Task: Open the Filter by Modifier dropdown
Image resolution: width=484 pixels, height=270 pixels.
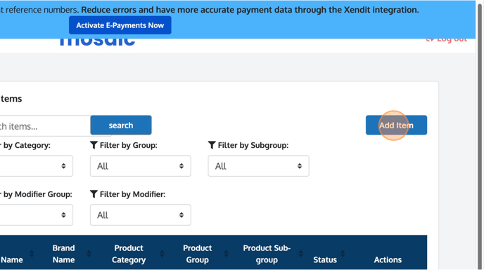Action: point(141,215)
